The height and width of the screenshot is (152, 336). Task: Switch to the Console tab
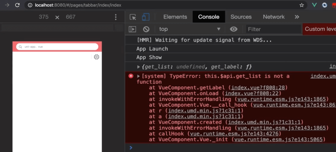[x=209, y=17]
